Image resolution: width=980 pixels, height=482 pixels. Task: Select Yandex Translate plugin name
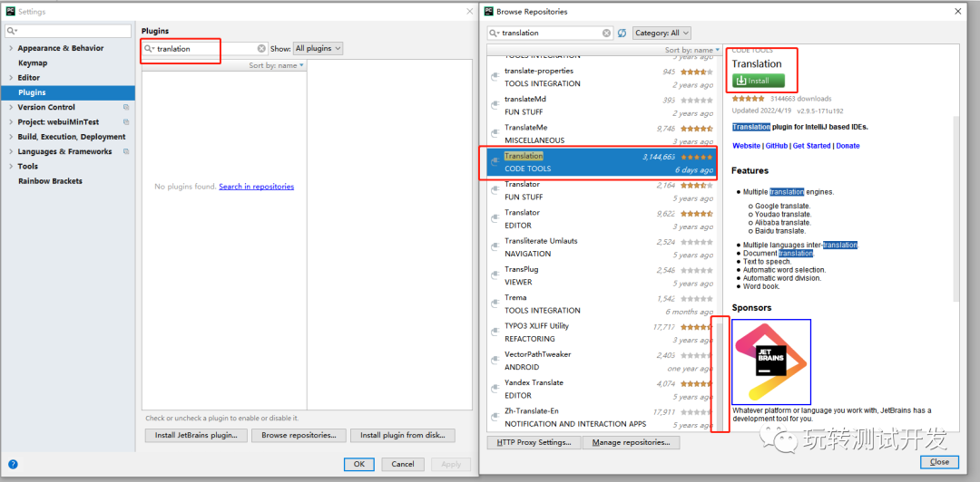[x=534, y=382]
